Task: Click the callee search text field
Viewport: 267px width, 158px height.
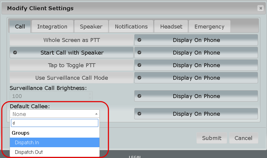Action: [x=55, y=123]
